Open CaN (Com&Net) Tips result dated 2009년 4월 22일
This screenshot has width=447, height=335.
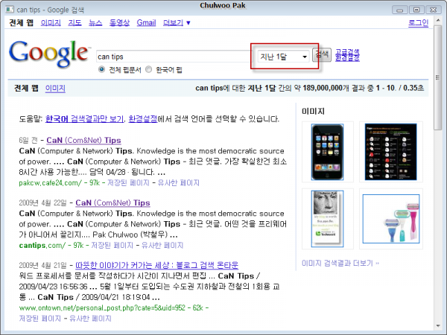point(113,202)
